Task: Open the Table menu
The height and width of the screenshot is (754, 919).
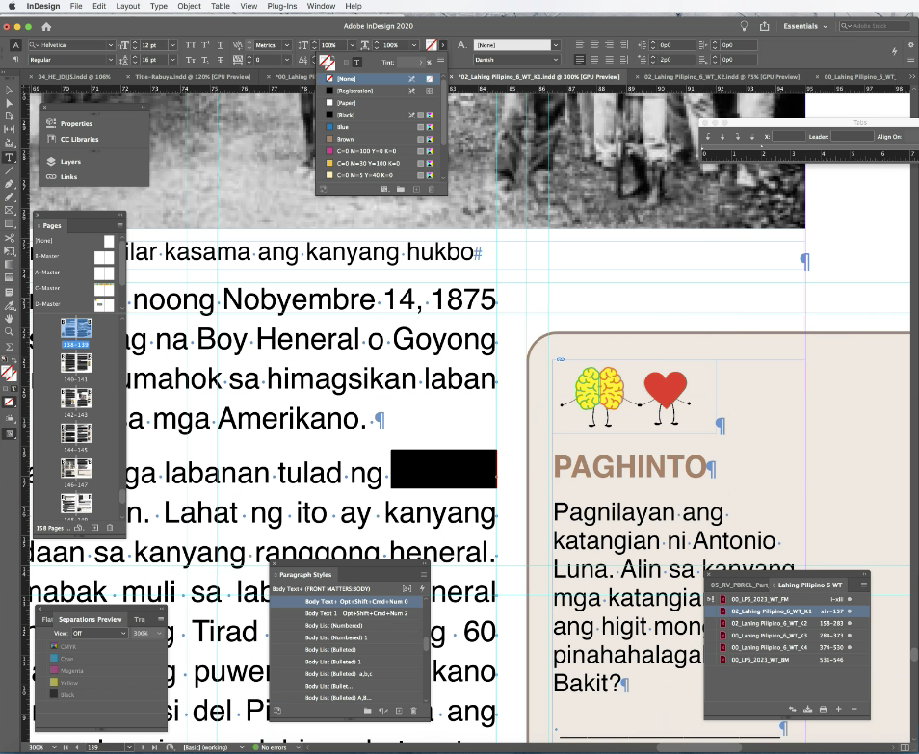Action: (221, 6)
